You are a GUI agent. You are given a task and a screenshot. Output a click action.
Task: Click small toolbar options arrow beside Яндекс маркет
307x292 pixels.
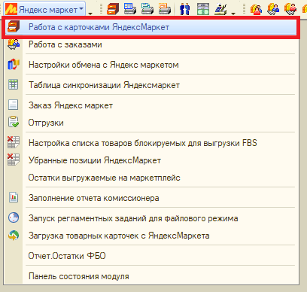click(x=90, y=13)
